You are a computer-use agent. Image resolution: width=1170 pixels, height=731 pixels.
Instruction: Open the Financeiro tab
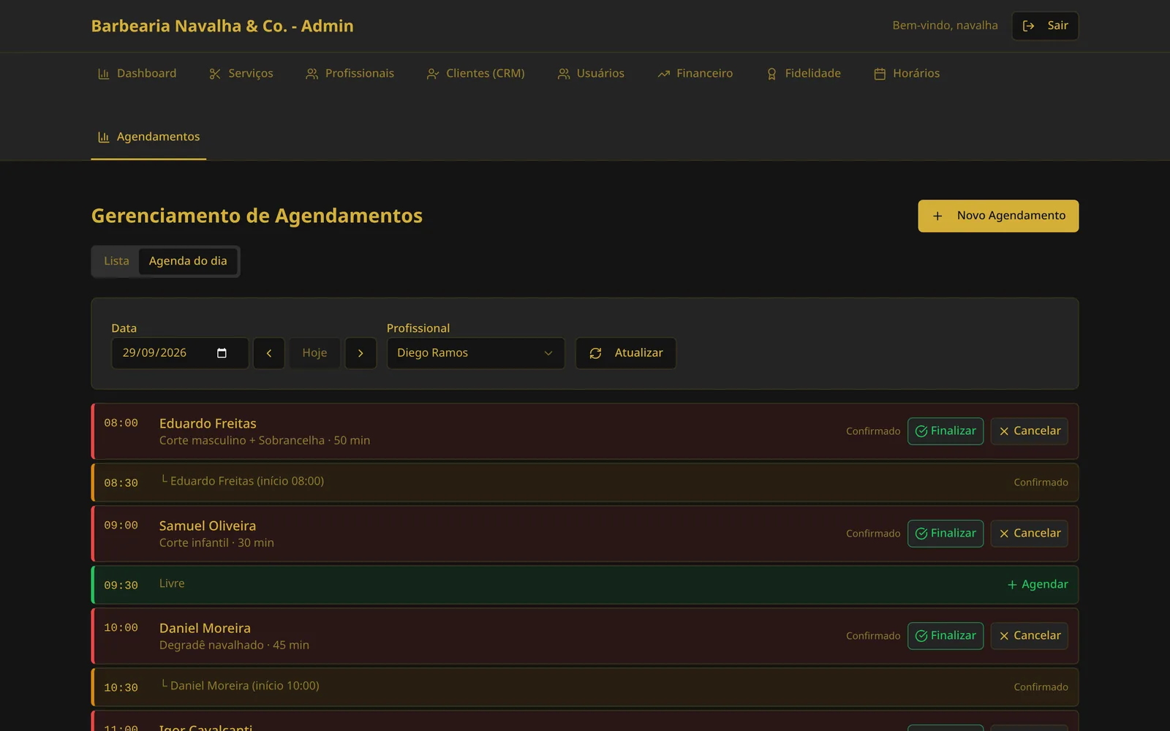[x=695, y=73]
